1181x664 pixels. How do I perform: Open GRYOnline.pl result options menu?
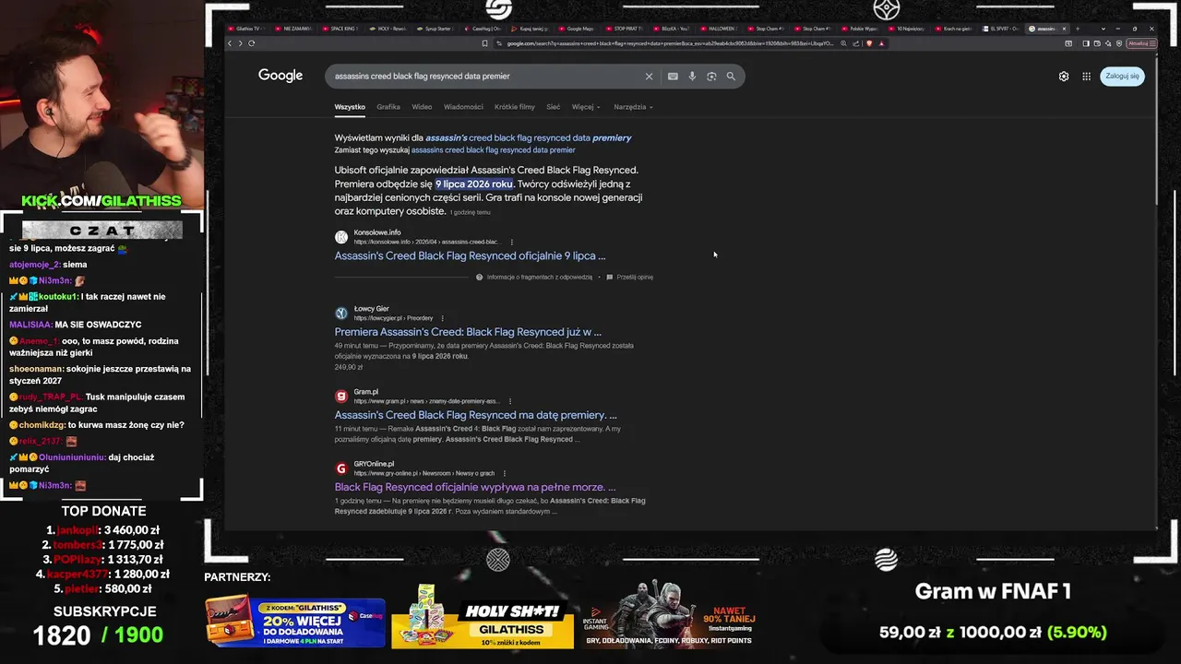505,473
